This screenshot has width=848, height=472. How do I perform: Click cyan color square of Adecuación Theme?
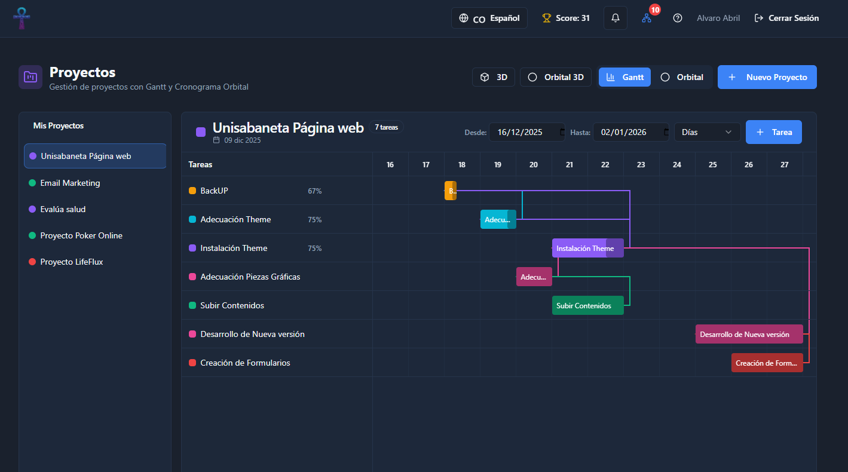point(192,219)
